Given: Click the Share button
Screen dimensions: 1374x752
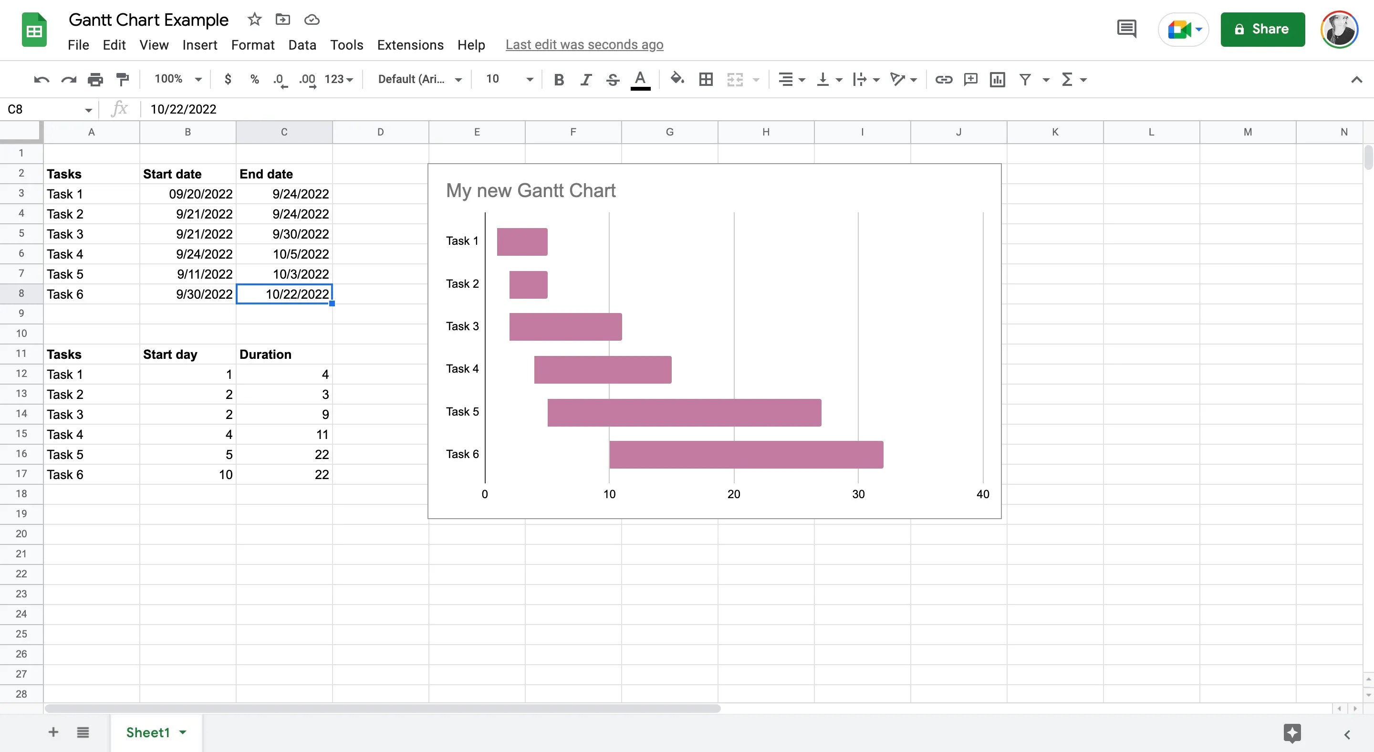Looking at the screenshot, I should click(x=1262, y=29).
